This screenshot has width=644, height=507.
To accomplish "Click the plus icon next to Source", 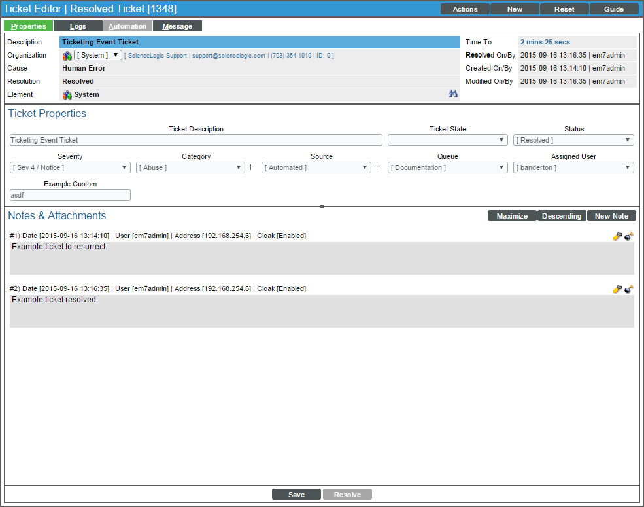I will click(x=377, y=167).
